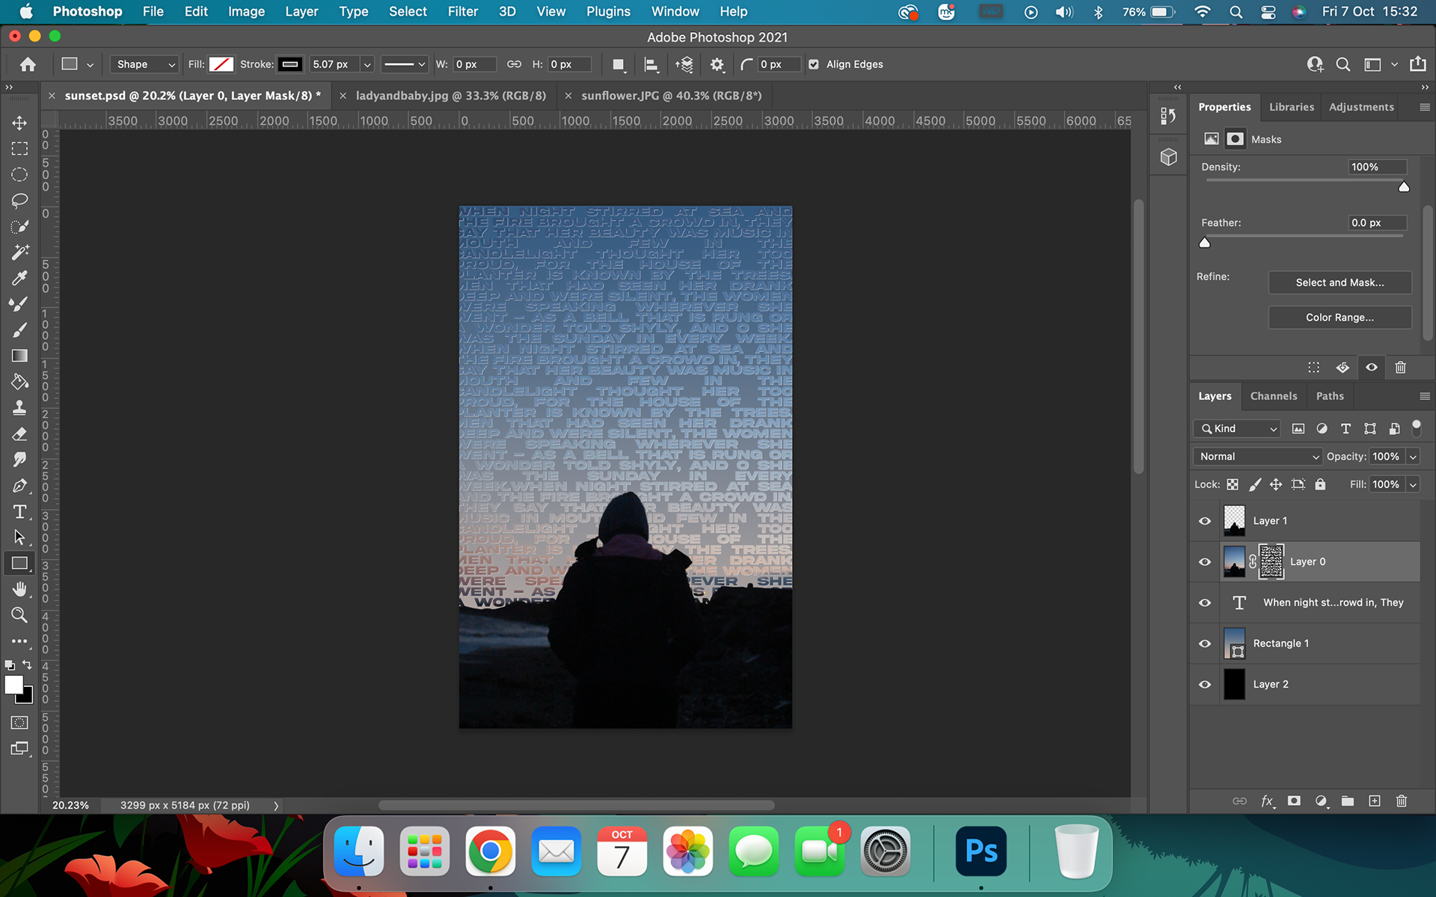Viewport: 1436px width, 897px height.
Task: Click the Select and Mask button
Action: click(1340, 283)
